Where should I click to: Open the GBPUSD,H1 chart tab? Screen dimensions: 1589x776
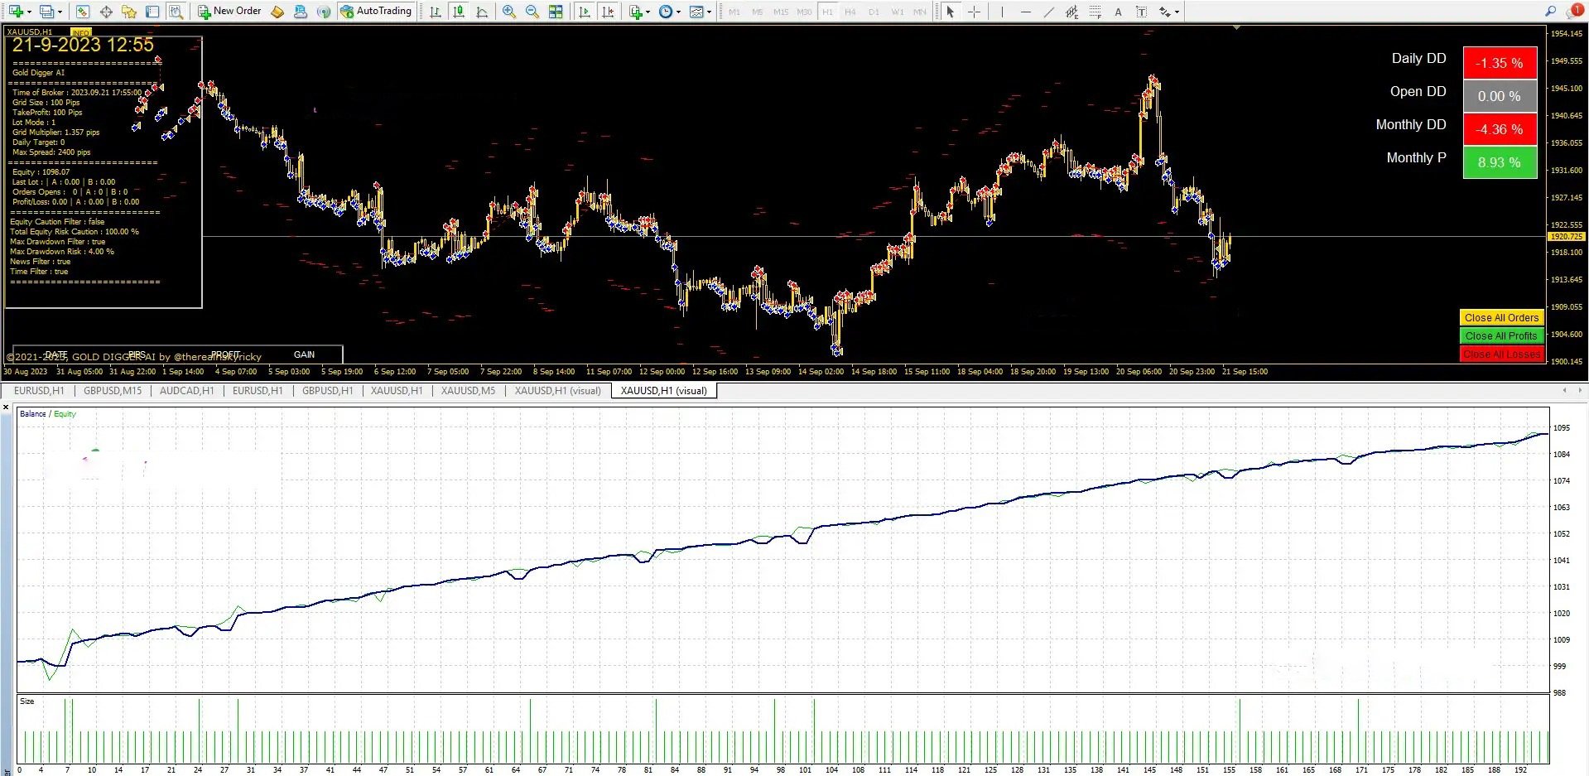pos(327,391)
